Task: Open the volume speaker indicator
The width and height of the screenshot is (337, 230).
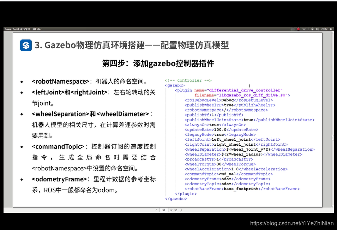Action: (x=317, y=29)
